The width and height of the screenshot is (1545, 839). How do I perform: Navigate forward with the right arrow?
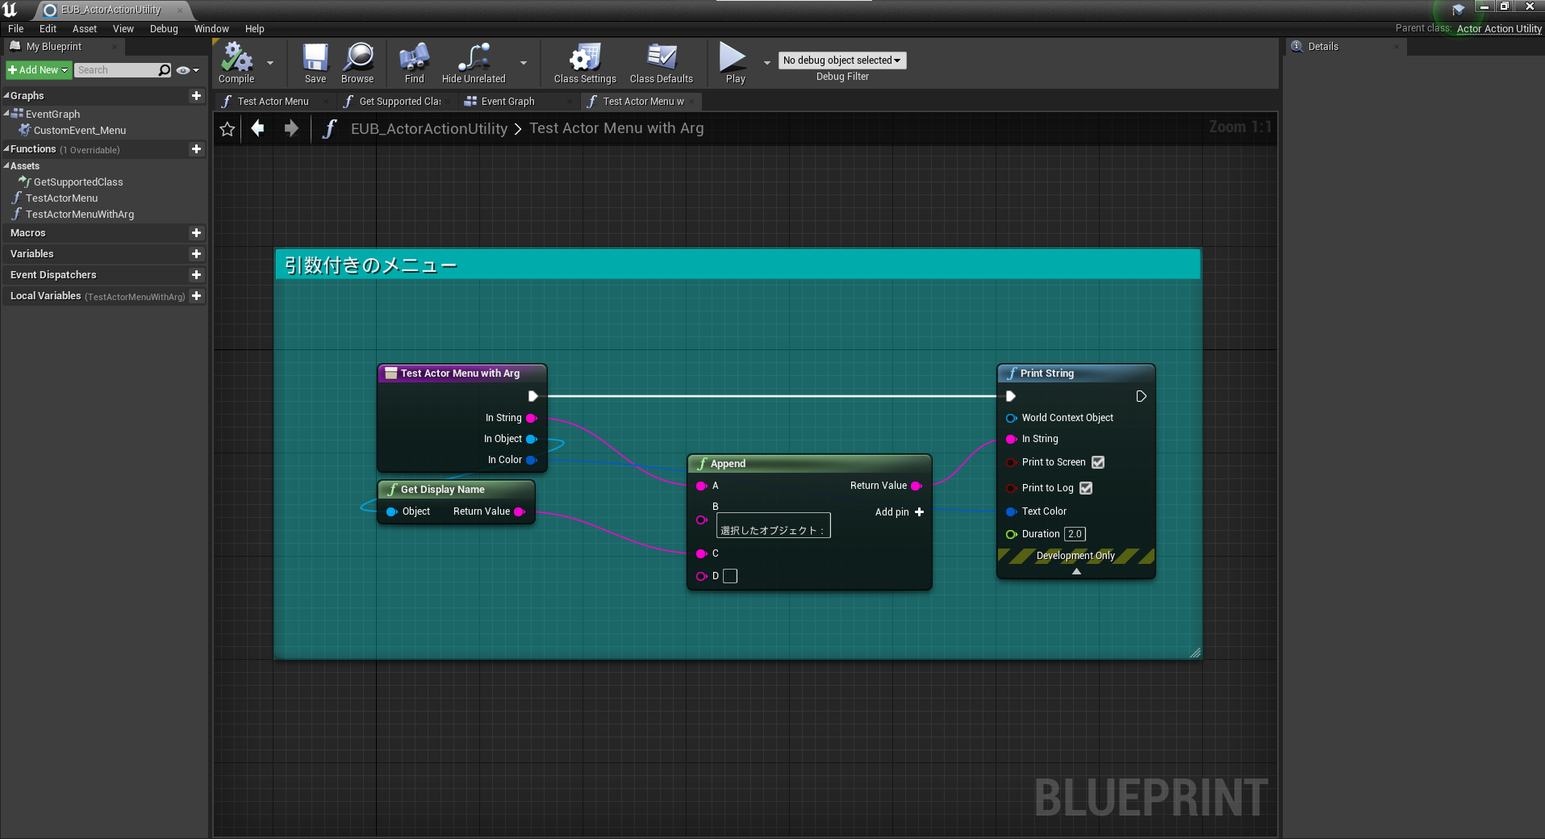pyautogui.click(x=291, y=128)
